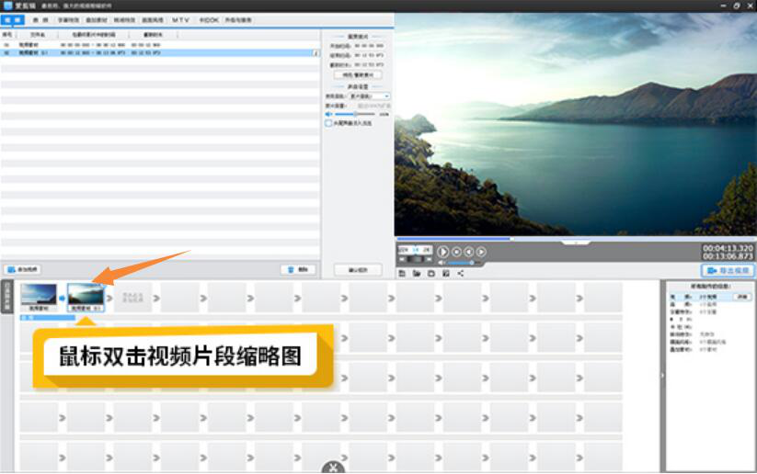757x474 pixels.
Task: Select the first row in the clip list
Action: (160, 45)
